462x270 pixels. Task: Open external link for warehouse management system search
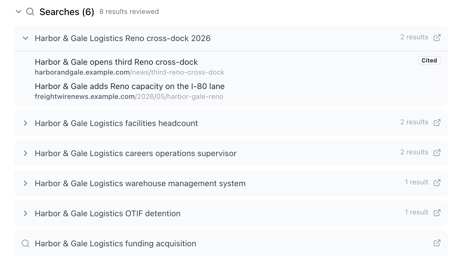437,183
